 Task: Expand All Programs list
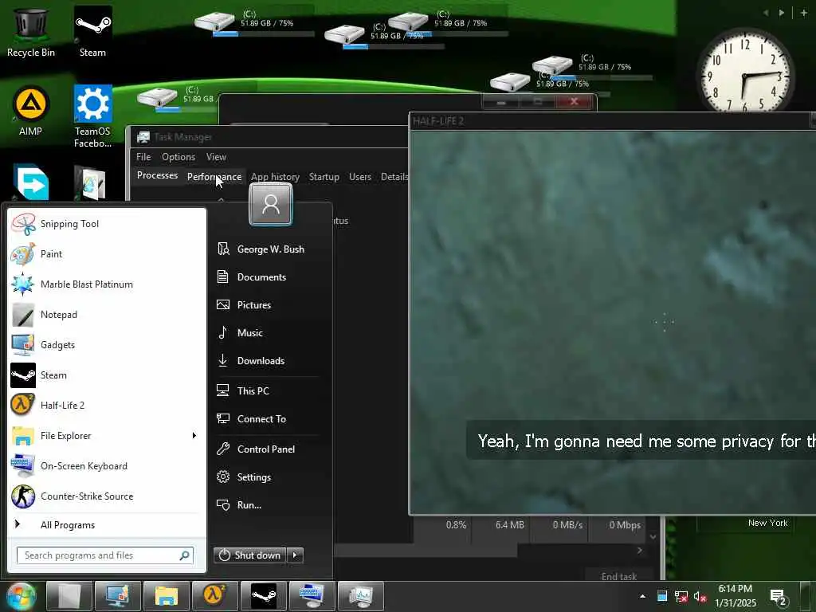(x=107, y=525)
